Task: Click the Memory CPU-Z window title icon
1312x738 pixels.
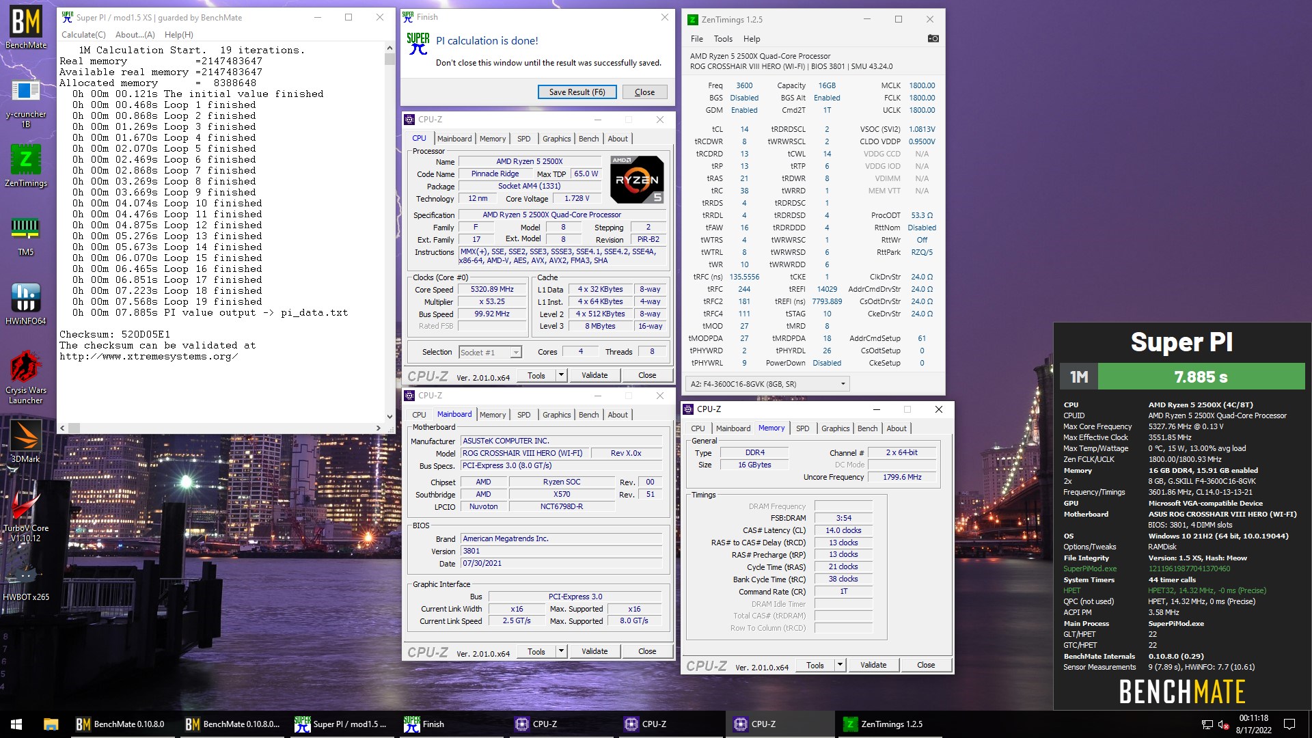Action: click(688, 409)
